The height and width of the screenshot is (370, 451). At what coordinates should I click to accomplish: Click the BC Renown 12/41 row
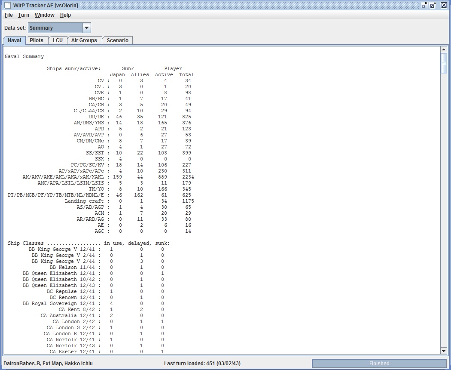coord(107,297)
